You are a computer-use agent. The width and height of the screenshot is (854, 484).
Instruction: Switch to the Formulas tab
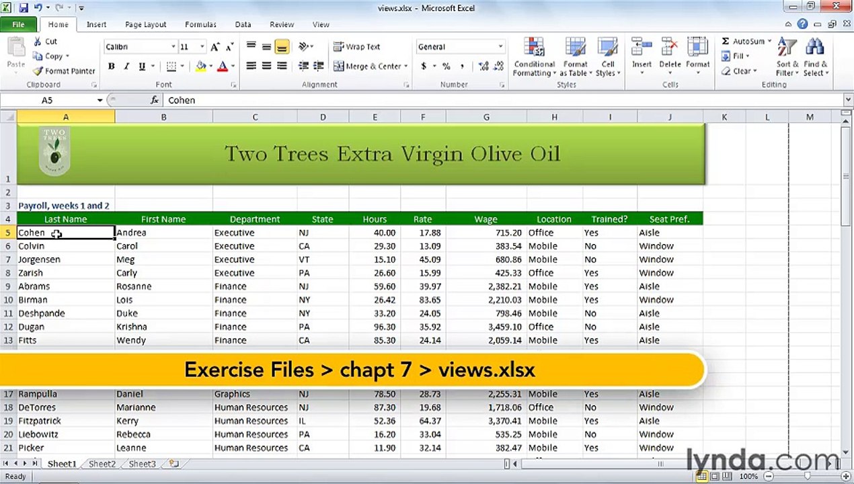(x=200, y=24)
